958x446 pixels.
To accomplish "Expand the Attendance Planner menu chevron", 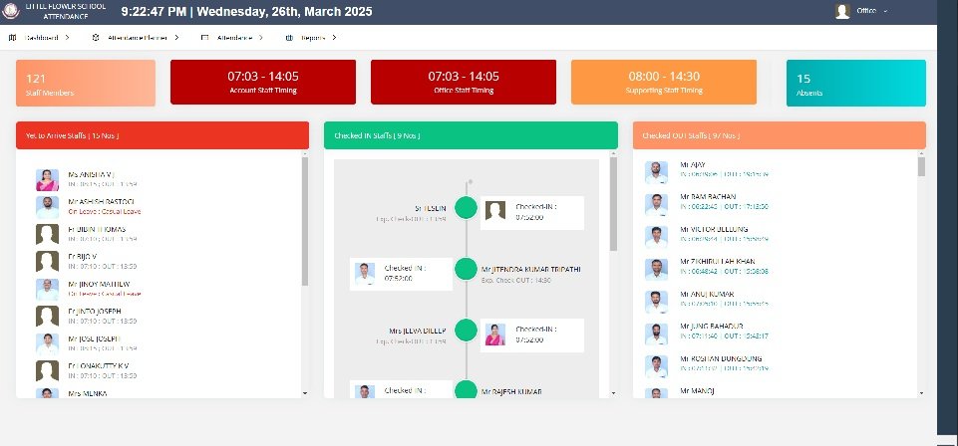I will coord(176,38).
